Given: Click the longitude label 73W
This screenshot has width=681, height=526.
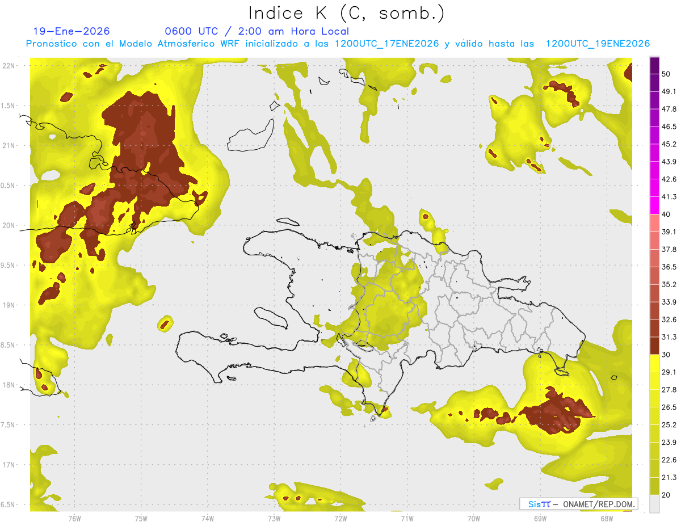Looking at the screenshot, I should [274, 519].
